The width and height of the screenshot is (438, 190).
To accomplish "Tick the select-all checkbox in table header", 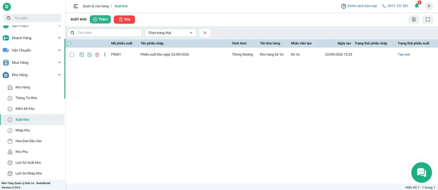I will tap(69, 43).
